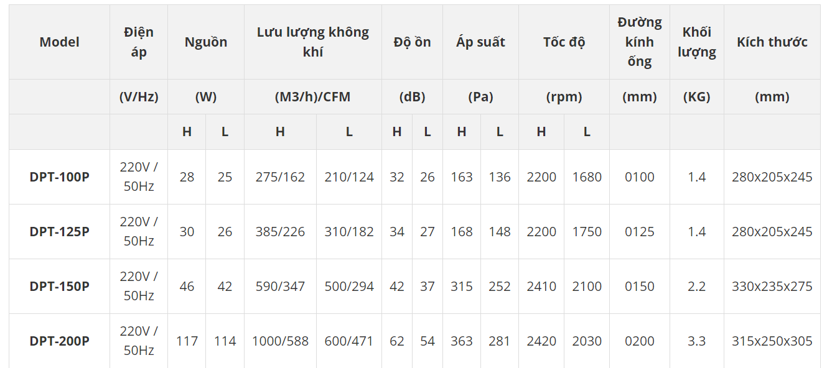Click the 2030 rpm value
827x368 pixels.
[587, 341]
